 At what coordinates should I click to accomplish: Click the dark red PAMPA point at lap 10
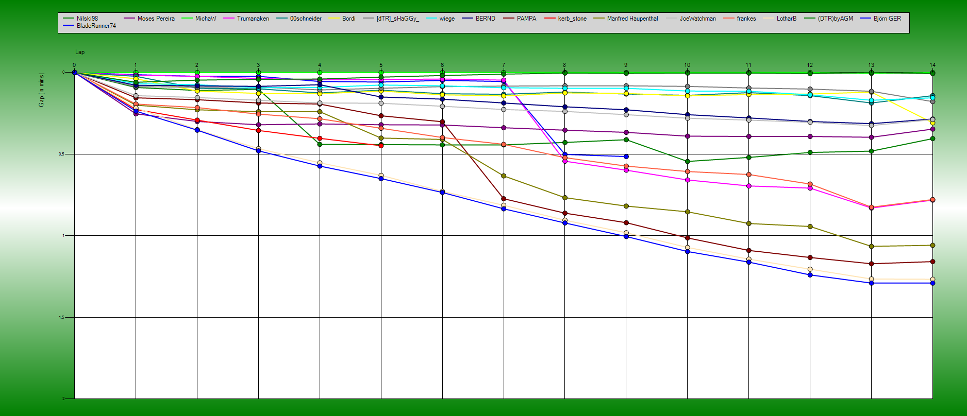click(687, 238)
